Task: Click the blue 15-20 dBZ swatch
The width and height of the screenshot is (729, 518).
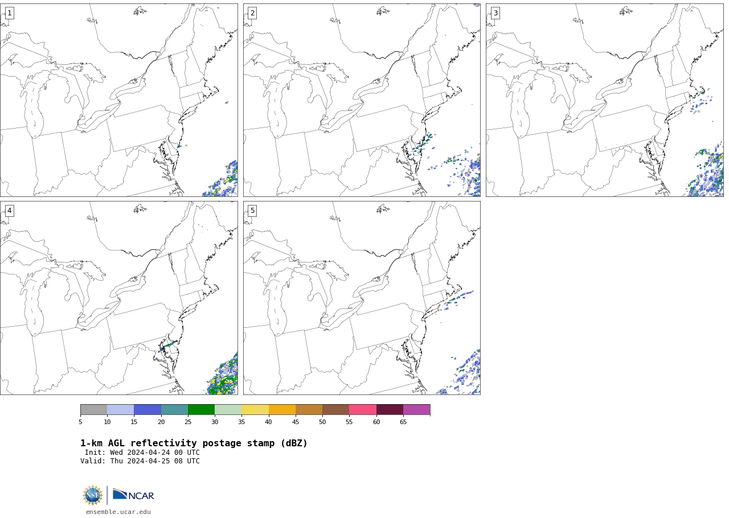Action: [148, 410]
